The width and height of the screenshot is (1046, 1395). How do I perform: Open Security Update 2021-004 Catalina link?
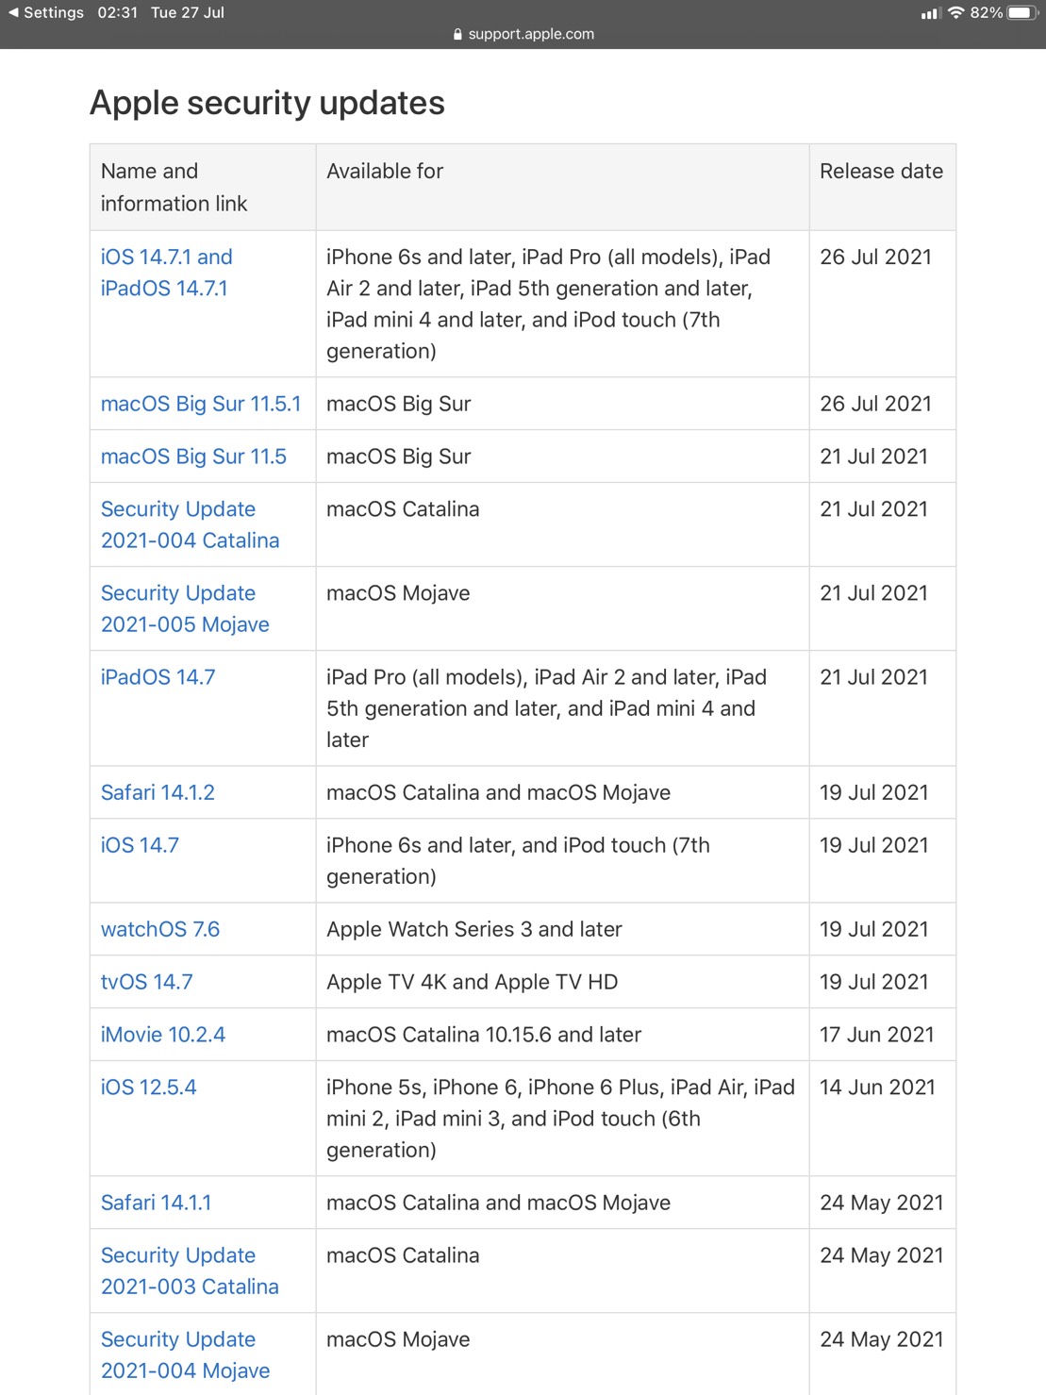pos(190,524)
